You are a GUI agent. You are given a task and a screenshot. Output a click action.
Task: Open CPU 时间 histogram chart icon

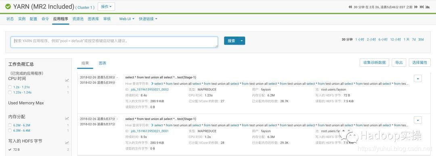click(x=67, y=80)
